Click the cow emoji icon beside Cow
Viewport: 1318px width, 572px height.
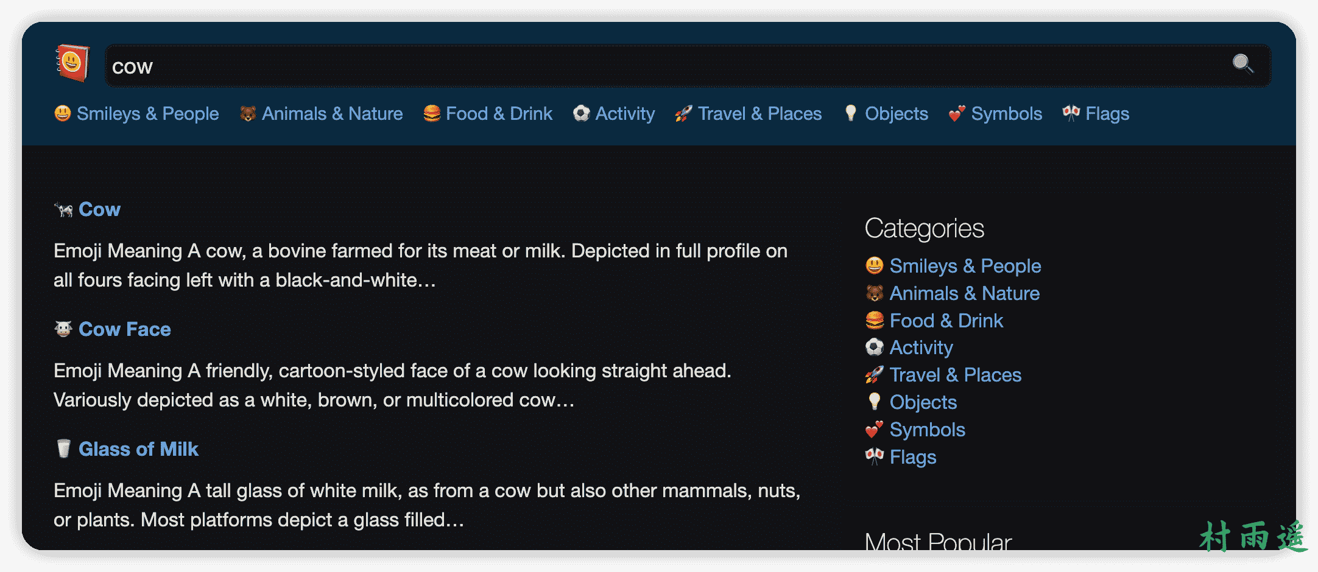click(63, 210)
